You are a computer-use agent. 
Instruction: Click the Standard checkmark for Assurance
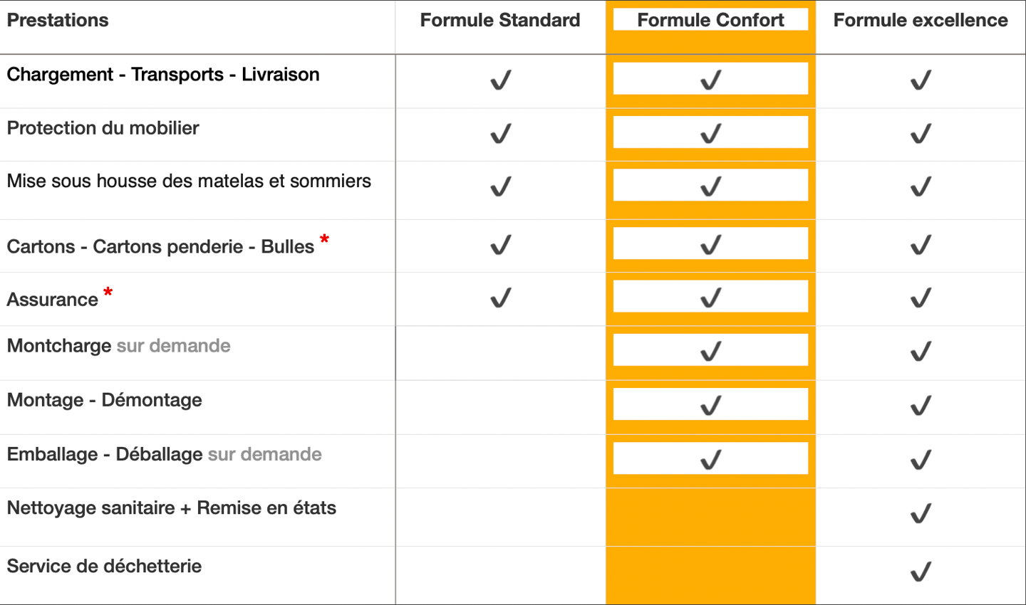coord(501,298)
